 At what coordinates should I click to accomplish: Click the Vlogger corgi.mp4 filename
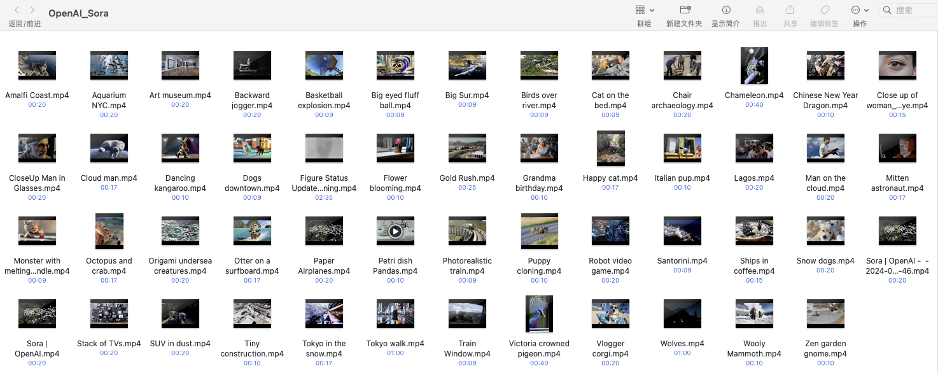(x=610, y=349)
